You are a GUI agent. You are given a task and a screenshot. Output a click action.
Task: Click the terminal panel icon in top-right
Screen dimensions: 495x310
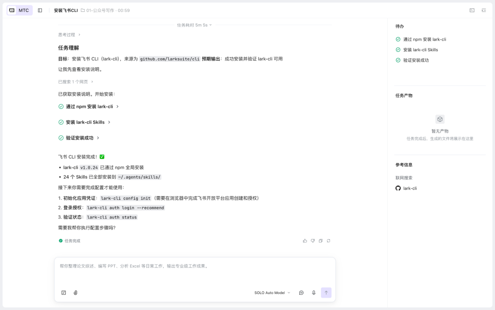(x=472, y=11)
